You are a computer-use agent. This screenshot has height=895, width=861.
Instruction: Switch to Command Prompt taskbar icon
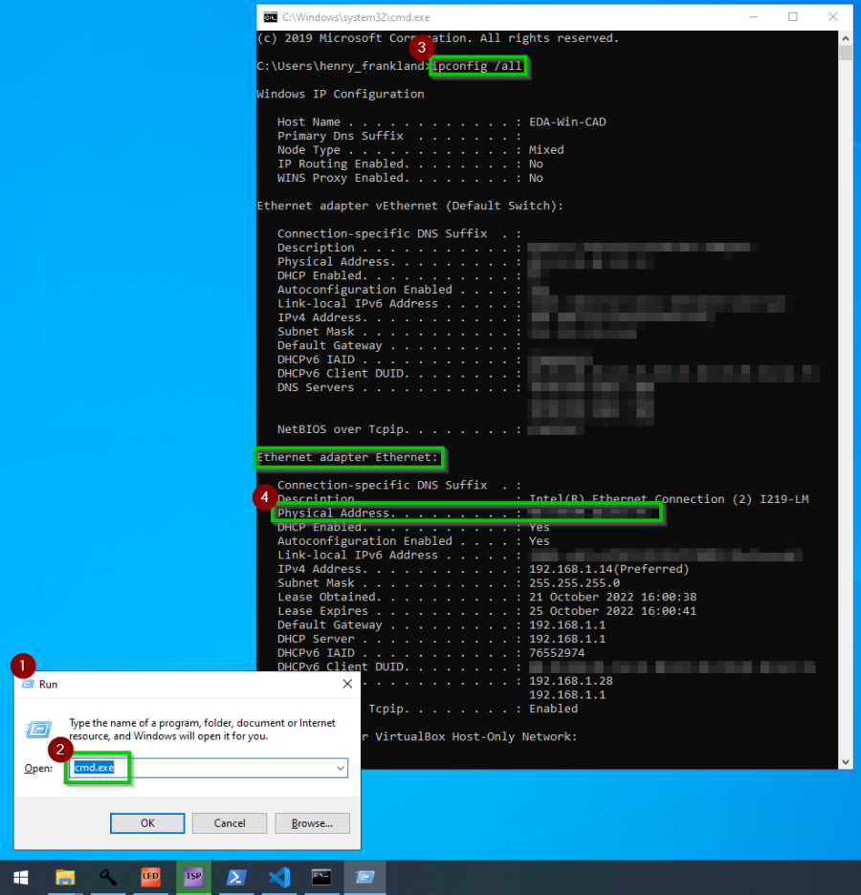click(321, 876)
